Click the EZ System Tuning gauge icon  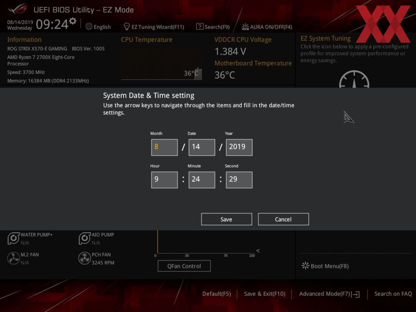tap(354, 80)
